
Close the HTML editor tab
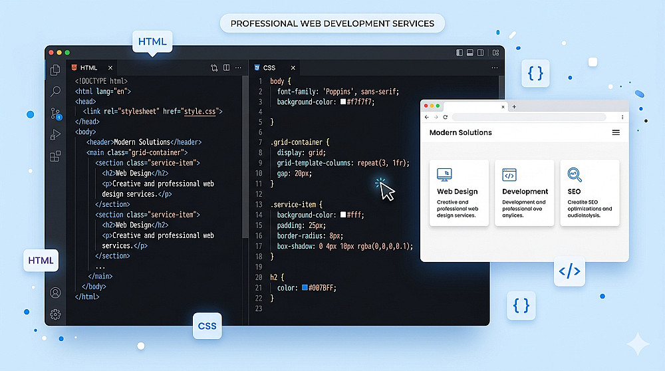(x=110, y=68)
